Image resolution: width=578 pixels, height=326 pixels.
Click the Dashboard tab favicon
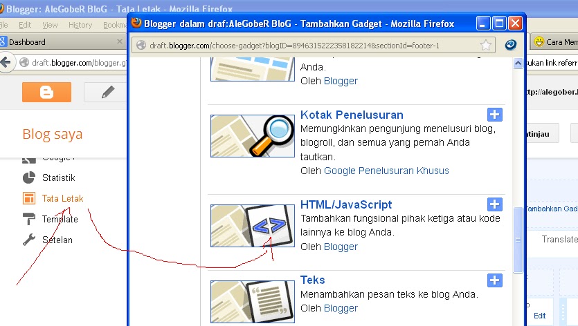tap(3, 41)
